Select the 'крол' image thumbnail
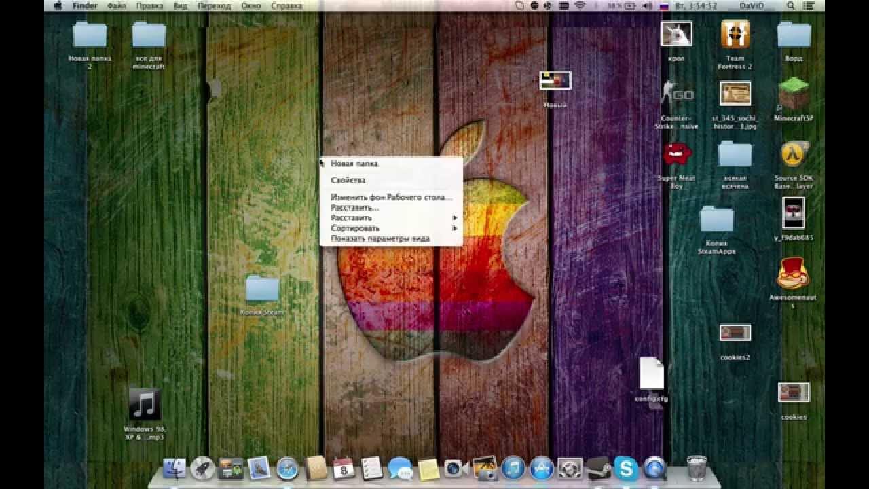This screenshot has width=869, height=489. [x=677, y=34]
